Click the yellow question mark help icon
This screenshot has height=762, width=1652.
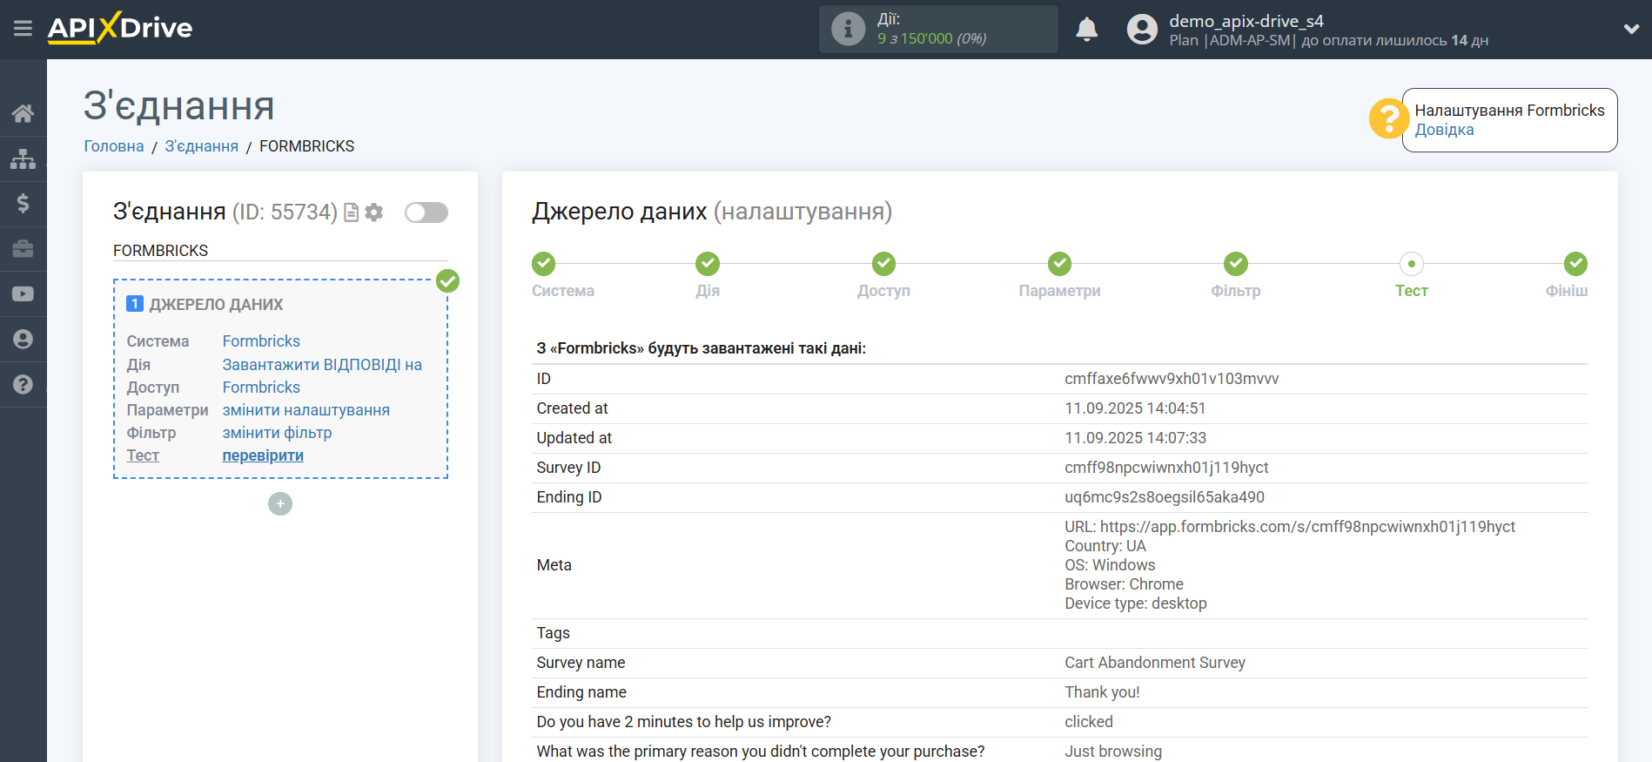pos(1388,118)
